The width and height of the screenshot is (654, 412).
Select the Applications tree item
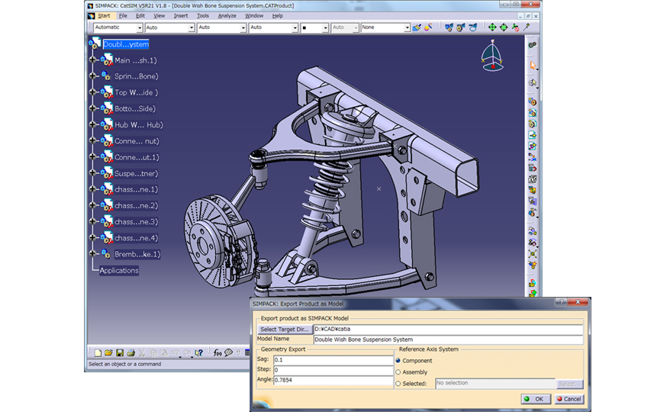[x=119, y=271]
